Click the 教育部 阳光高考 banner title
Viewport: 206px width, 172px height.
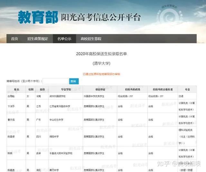coord(80,17)
